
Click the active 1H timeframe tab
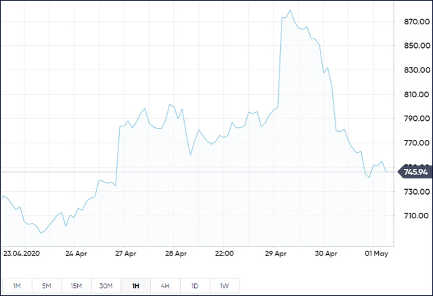(135, 286)
